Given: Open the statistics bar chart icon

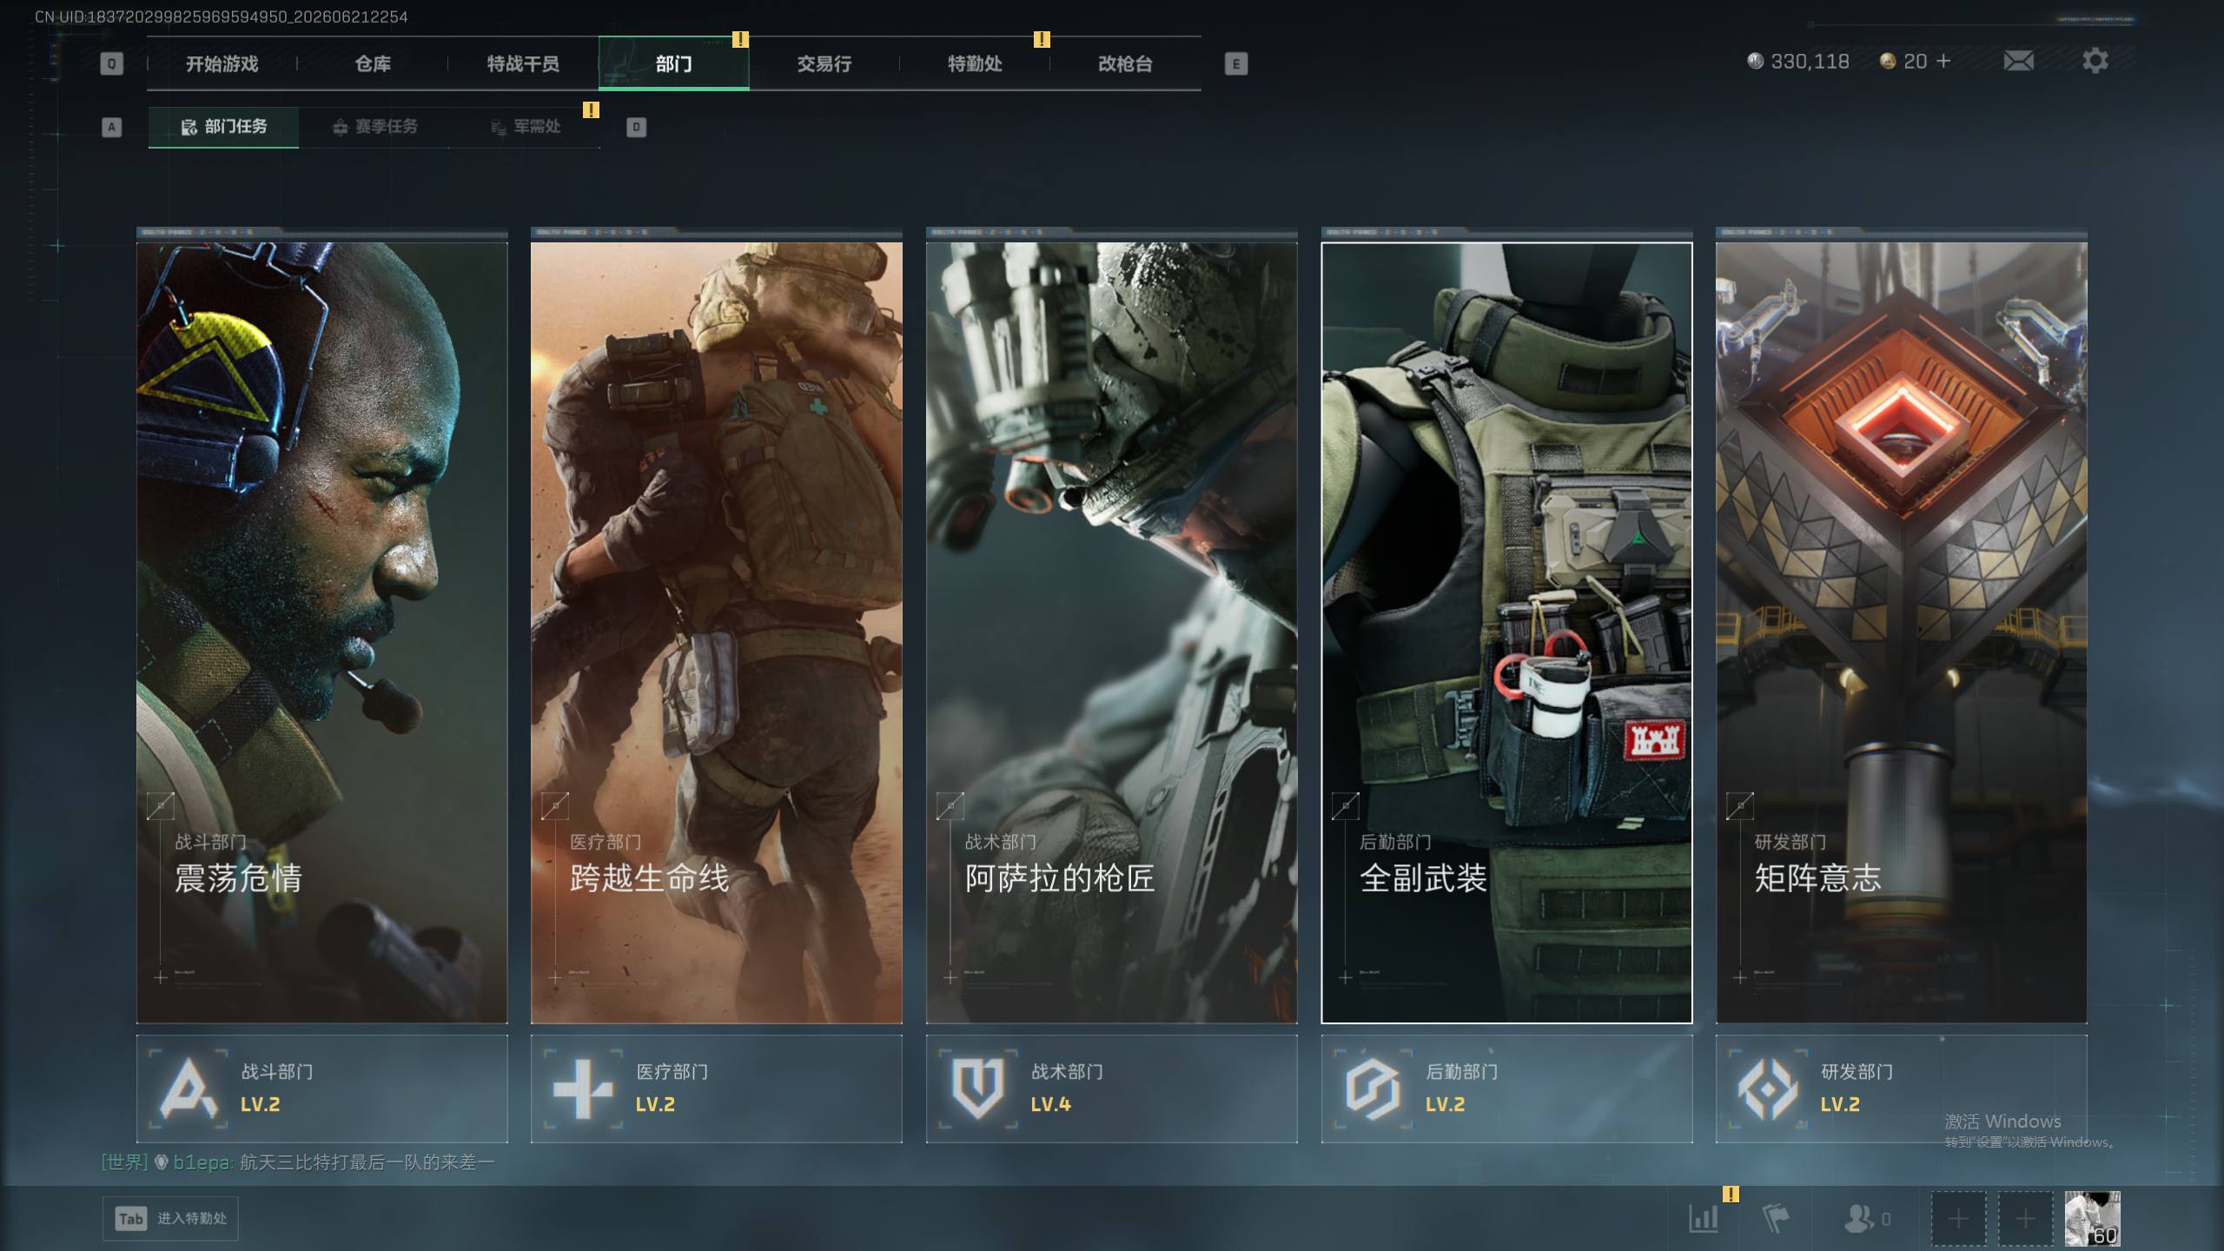Looking at the screenshot, I should 1704,1219.
